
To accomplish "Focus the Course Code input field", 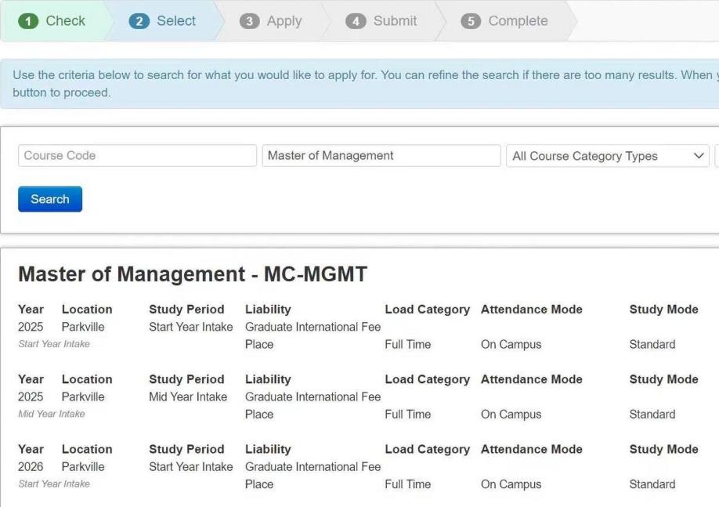I will (137, 155).
